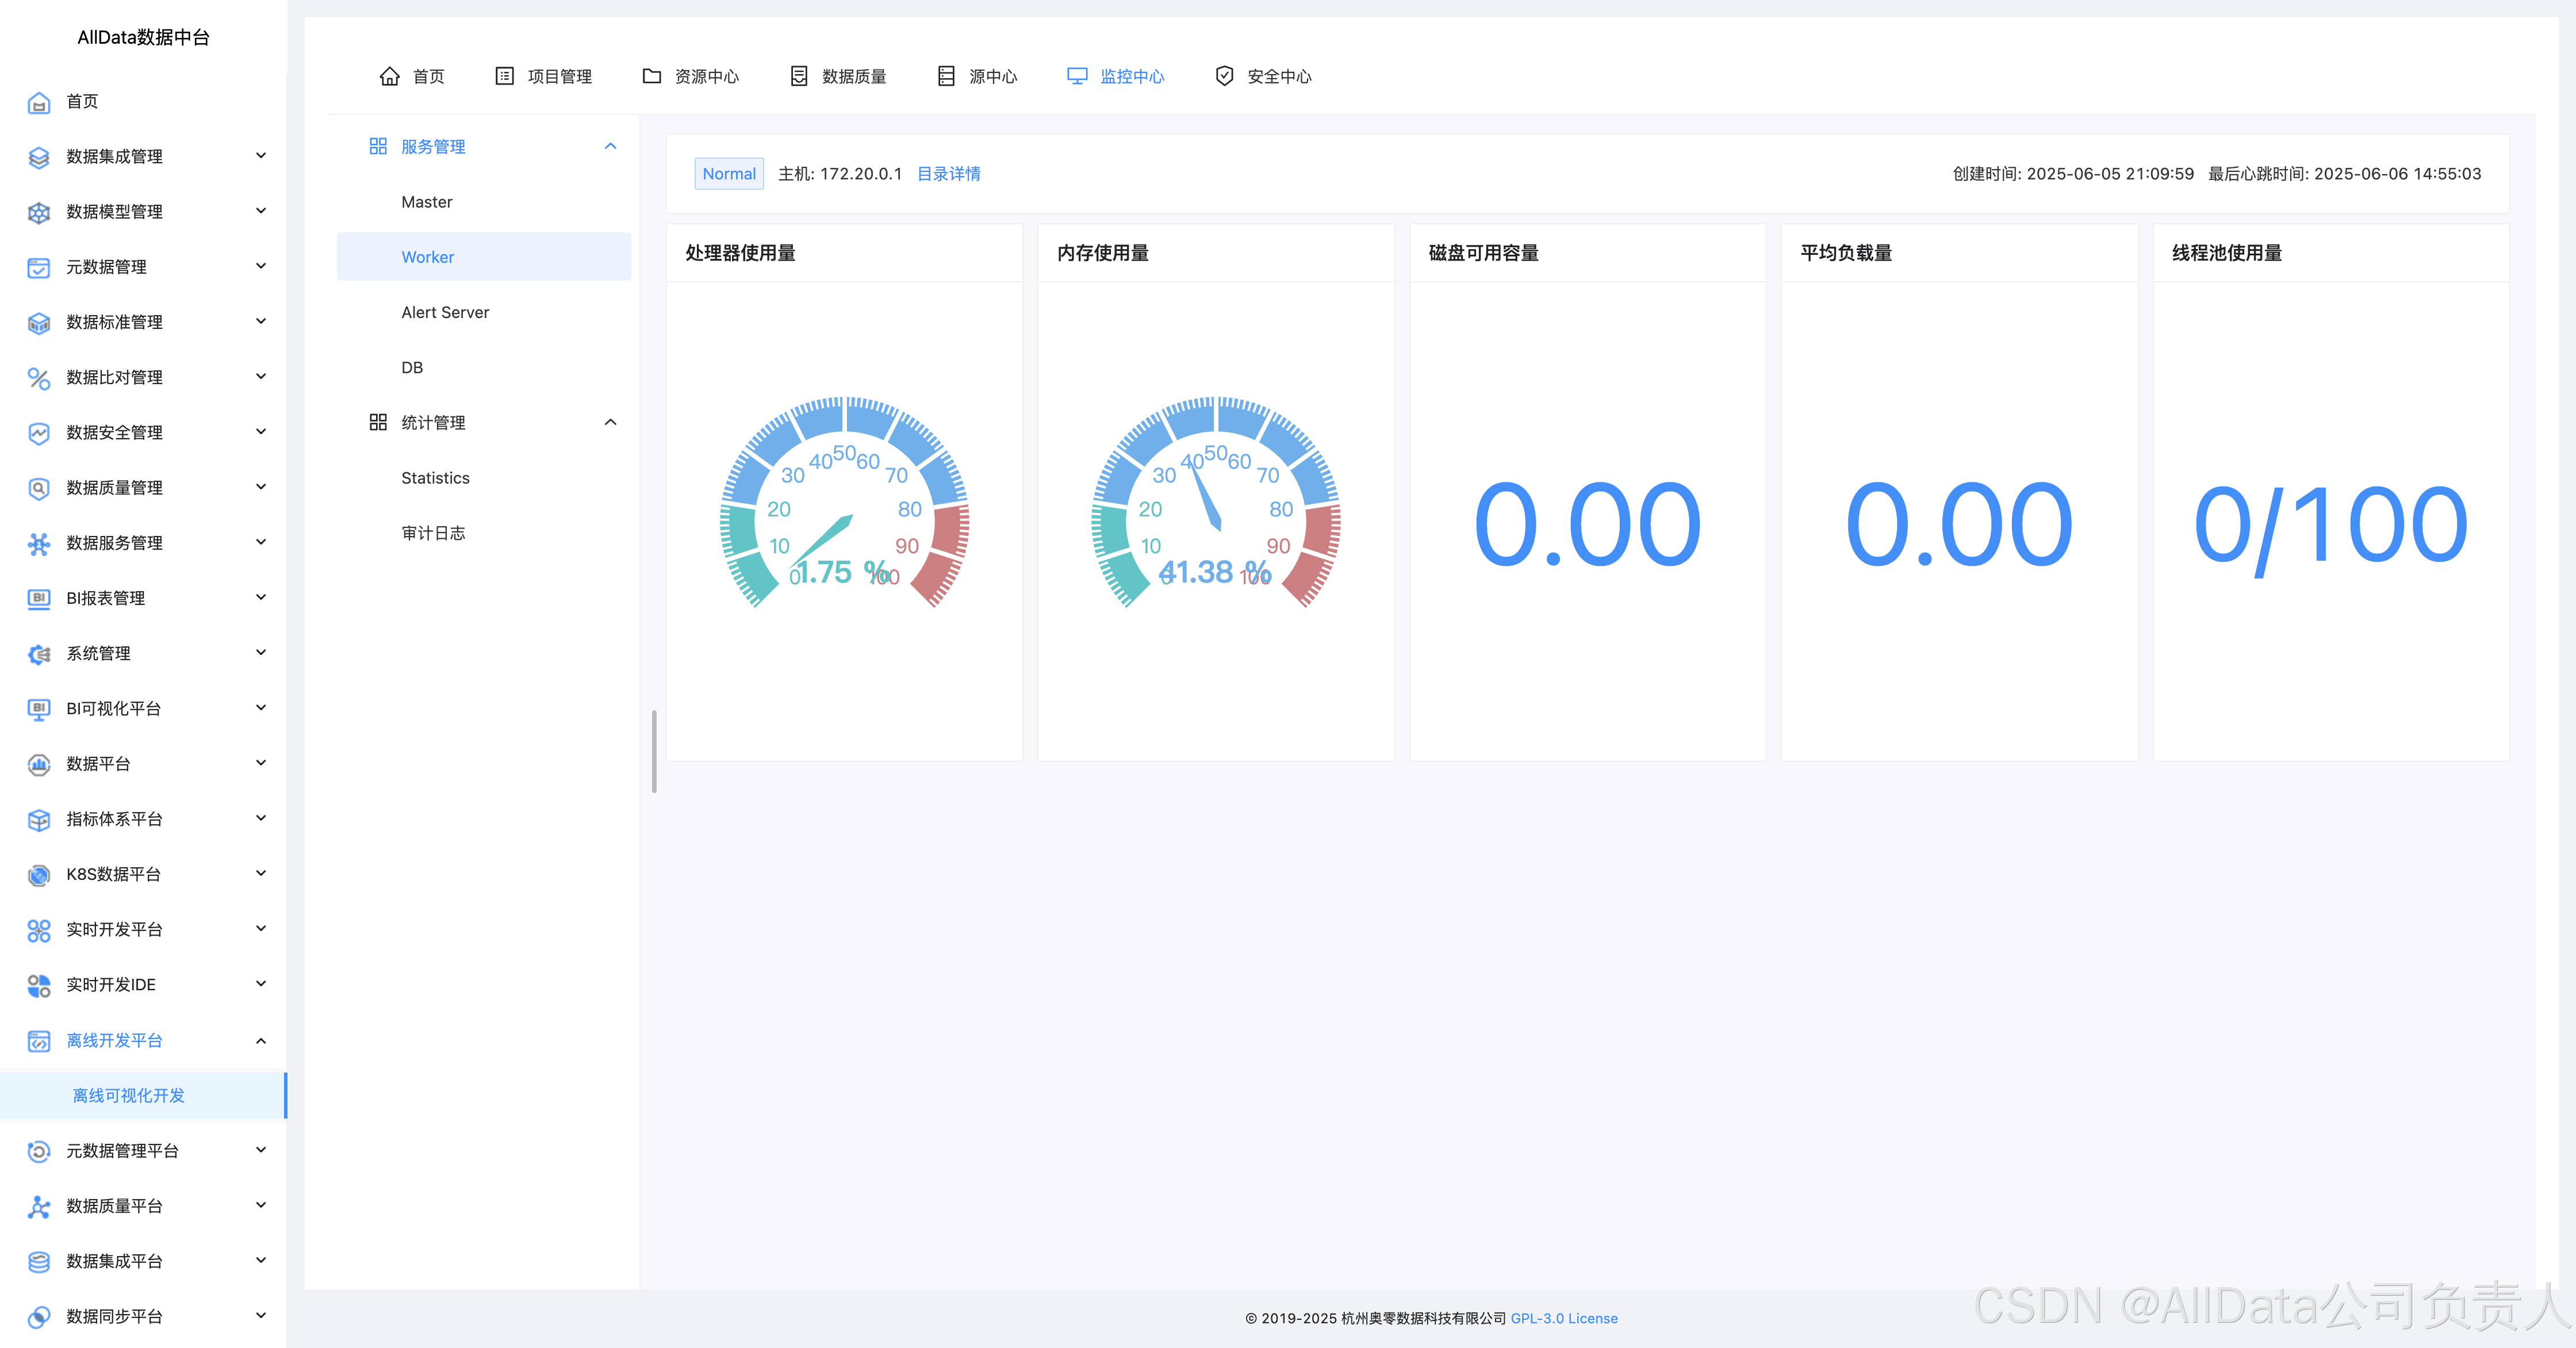
Task: Click the 监控中心 monitor icon
Action: 1077,76
